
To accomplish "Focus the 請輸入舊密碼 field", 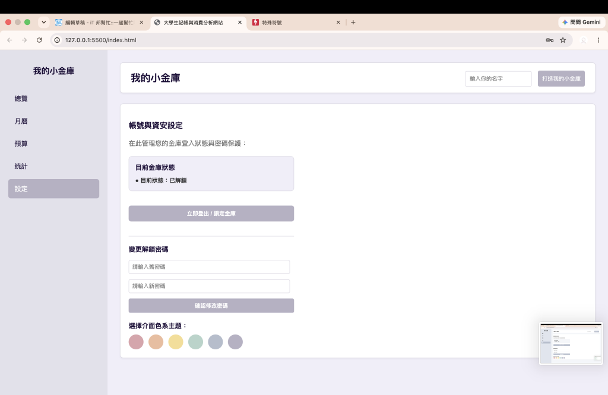I will 210,267.
